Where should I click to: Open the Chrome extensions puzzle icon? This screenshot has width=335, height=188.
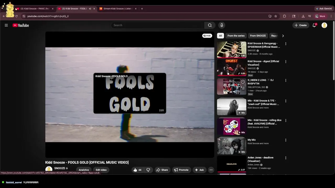click(284, 16)
